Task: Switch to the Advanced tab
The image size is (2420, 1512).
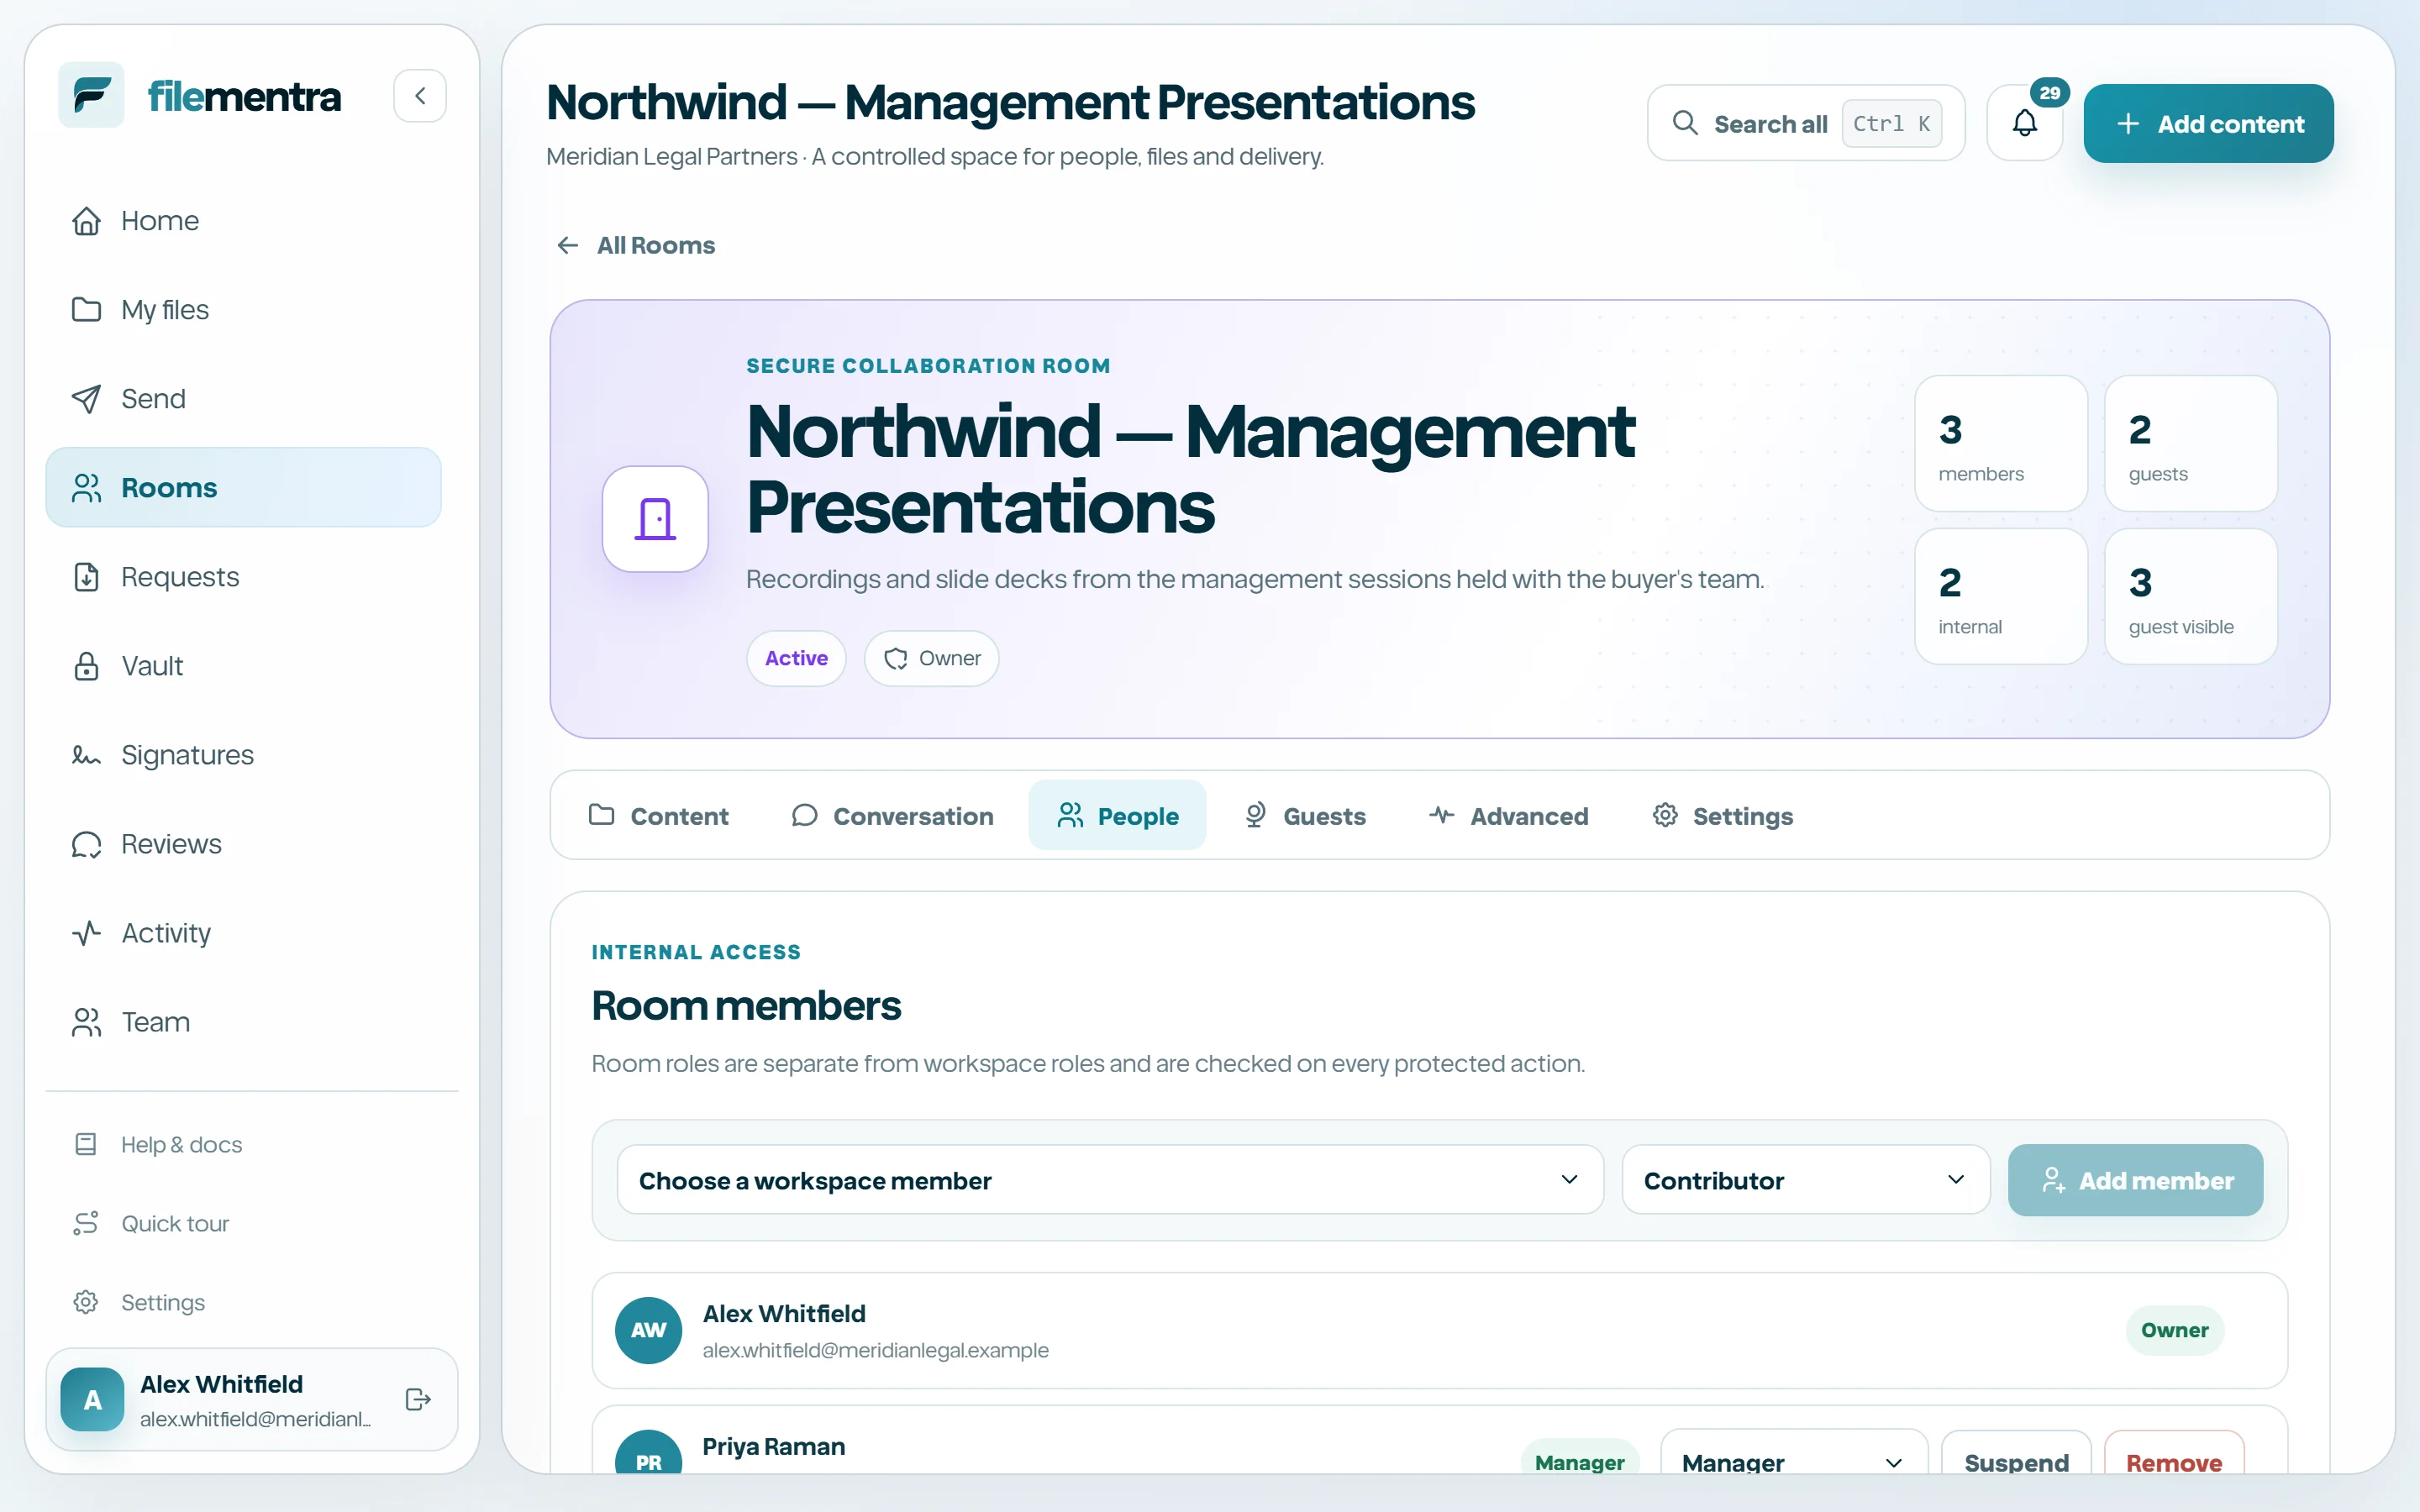Action: click(x=1508, y=815)
